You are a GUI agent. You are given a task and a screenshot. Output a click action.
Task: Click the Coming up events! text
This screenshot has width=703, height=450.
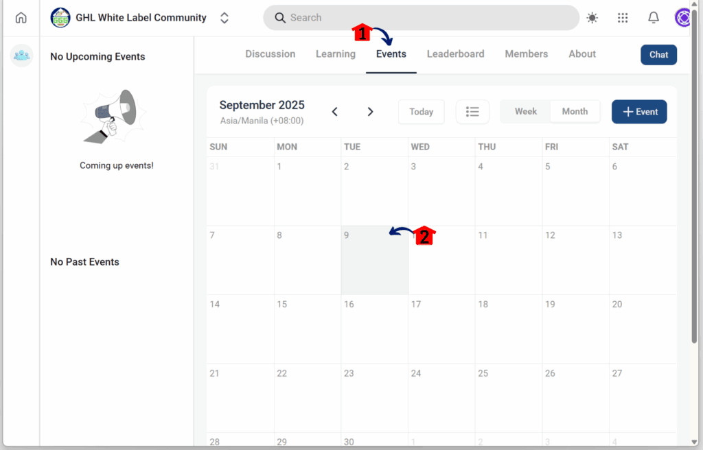tap(117, 165)
